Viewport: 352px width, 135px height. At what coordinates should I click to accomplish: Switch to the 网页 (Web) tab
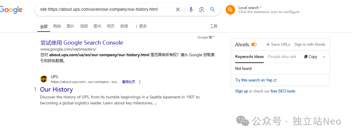point(111,26)
